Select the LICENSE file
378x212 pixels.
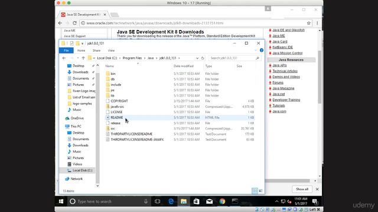[116, 112]
